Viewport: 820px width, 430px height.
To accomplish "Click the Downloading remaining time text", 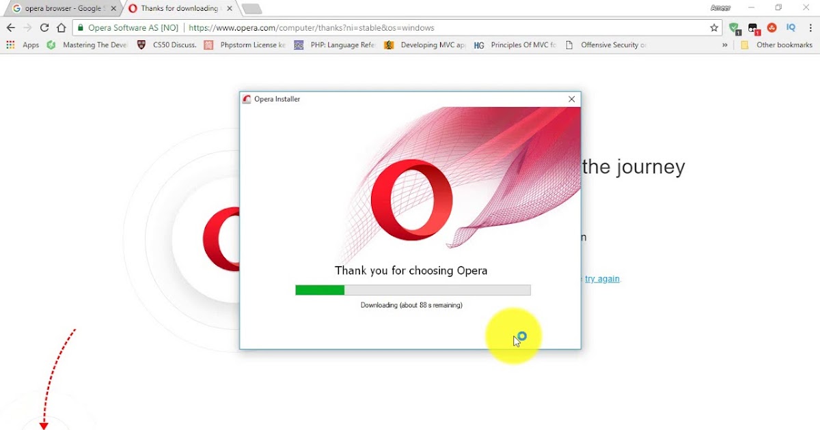I will click(411, 305).
